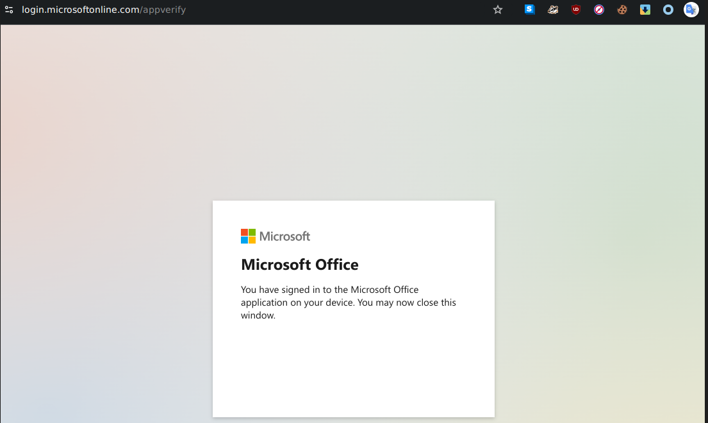Click the Microsoft logo in the sign-in card
The image size is (708, 423).
click(276, 236)
